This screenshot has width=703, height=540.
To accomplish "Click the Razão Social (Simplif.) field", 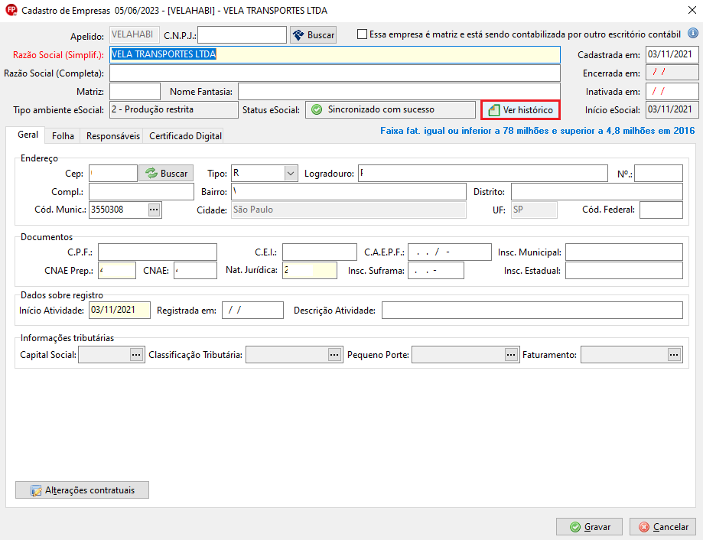I will click(335, 54).
